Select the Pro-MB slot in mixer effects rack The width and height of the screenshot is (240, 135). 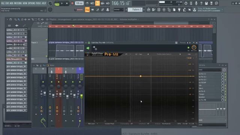pos(210,100)
